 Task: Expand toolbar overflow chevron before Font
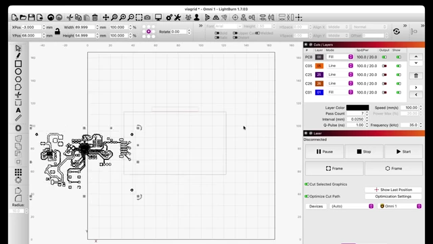(x=201, y=26)
